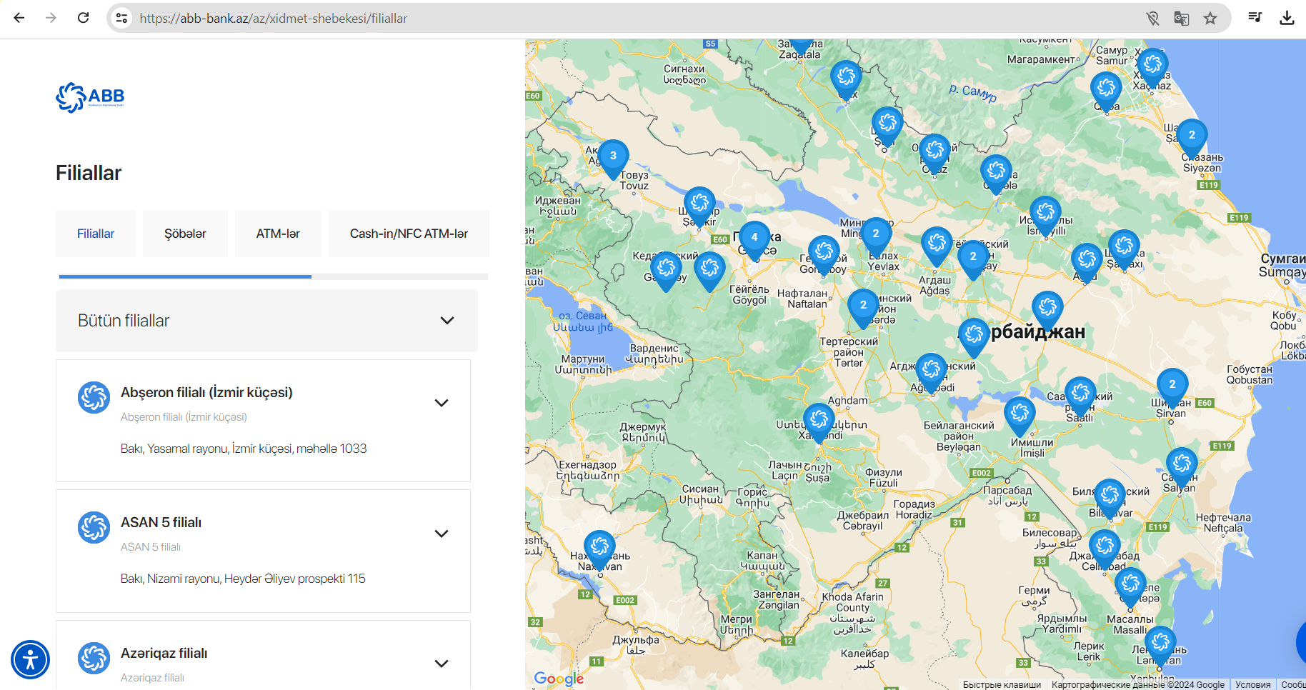Select the cluster marker 2 near Yevlax
Screen dimensions: 1306x690
tap(876, 237)
